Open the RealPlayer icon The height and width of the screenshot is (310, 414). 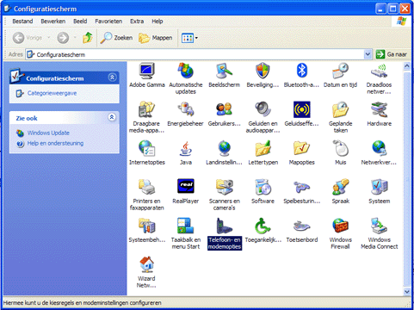[186, 186]
